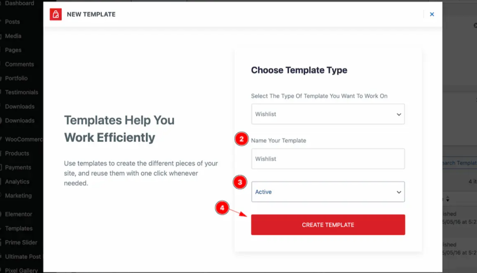The width and height of the screenshot is (477, 273).
Task: Go to Media in sidebar menu
Action: click(13, 36)
